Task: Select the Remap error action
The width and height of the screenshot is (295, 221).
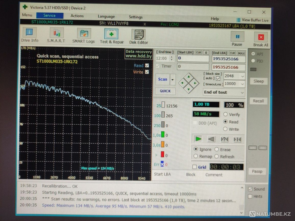Action: point(196,156)
